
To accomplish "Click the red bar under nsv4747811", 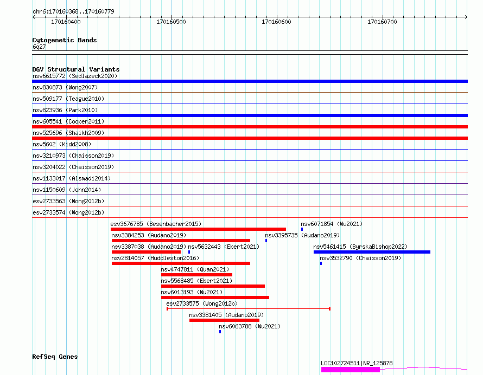I will [x=196, y=275].
